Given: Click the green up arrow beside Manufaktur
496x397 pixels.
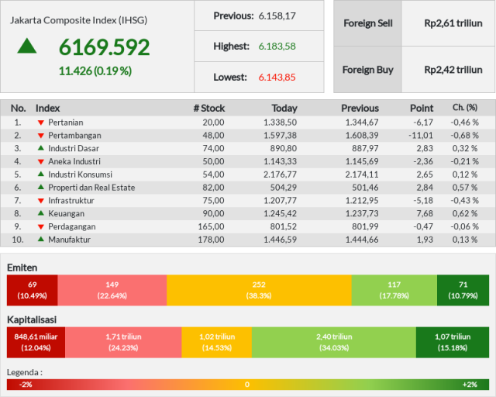Looking at the screenshot, I should (41, 239).
